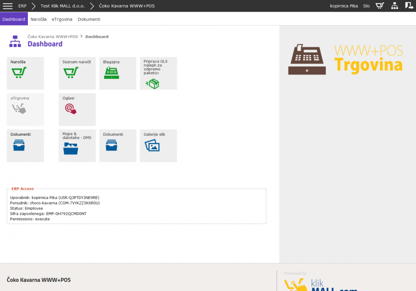The height and width of the screenshot is (291, 416).
Task: Open Seznam naročil cart tile
Action: click(x=77, y=73)
